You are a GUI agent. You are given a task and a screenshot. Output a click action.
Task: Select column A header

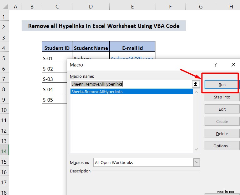15,7
